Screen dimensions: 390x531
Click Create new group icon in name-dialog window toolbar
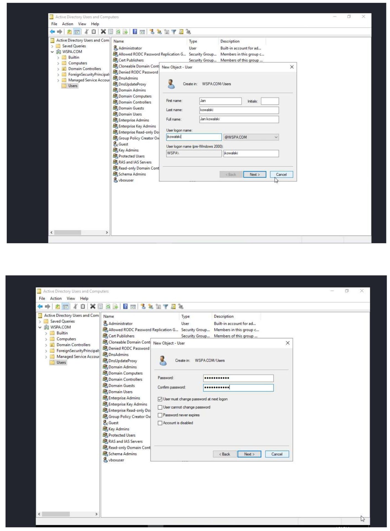click(x=159, y=32)
